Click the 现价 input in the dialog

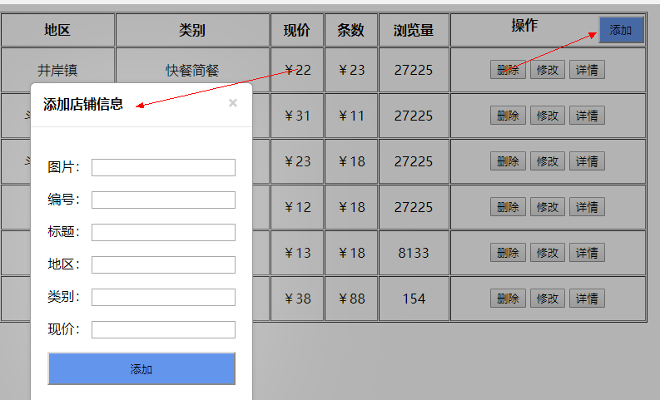[163, 329]
